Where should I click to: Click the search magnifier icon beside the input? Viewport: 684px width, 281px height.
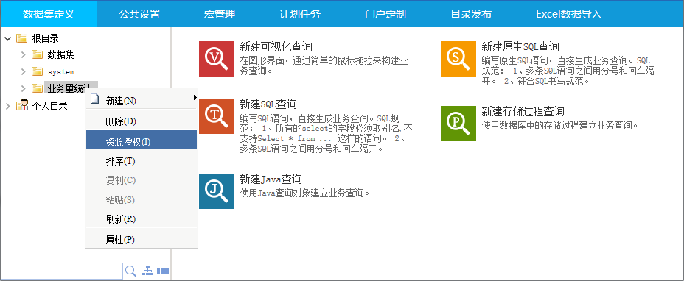(x=130, y=271)
